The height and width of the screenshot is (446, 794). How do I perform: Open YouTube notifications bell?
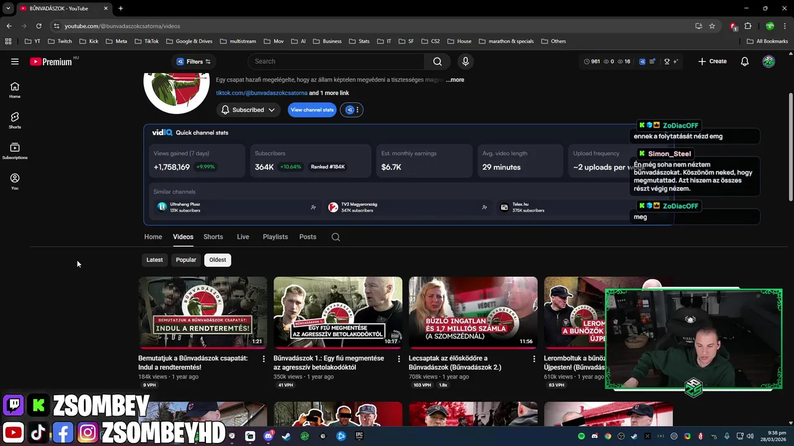point(745,61)
